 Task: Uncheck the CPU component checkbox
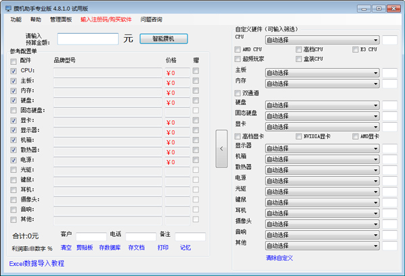pyautogui.click(x=13, y=71)
